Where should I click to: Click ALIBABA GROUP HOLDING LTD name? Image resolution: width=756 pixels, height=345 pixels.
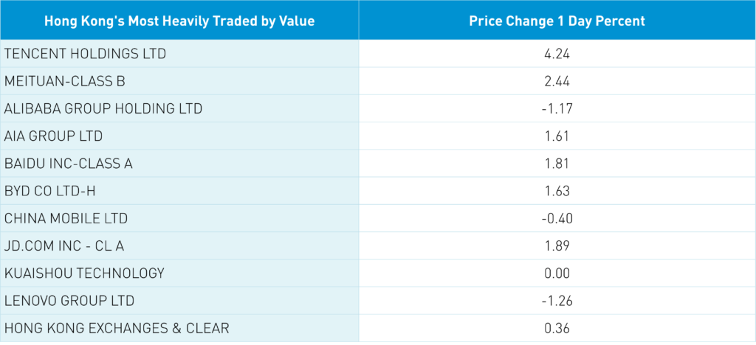coord(103,109)
